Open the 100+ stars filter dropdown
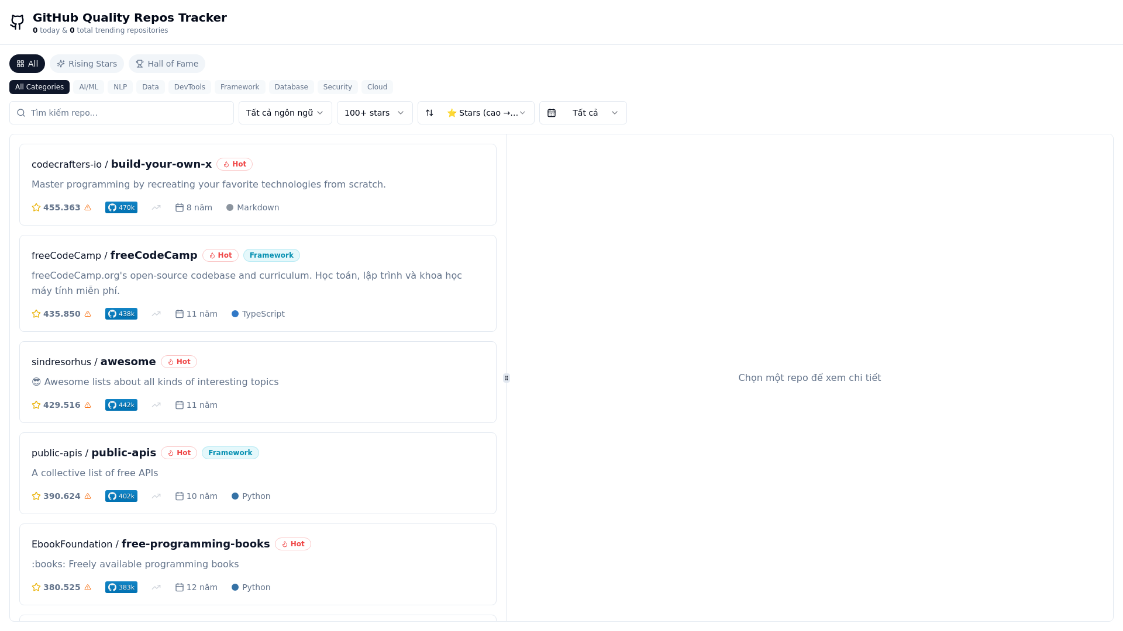This screenshot has height=631, width=1123. pos(375,113)
